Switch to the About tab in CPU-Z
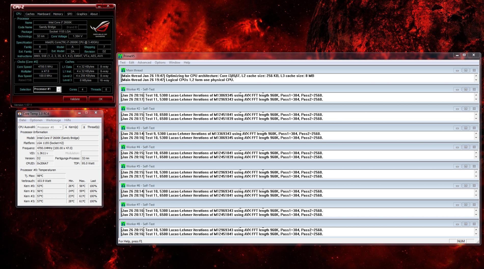Viewport: 484px width, 269px height. pyautogui.click(x=94, y=14)
